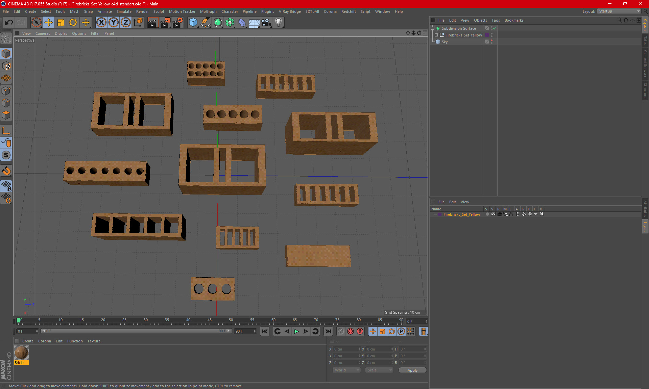Screen dimensions: 649x389
Task: Activate the Rotate tool
Action: 73,23
